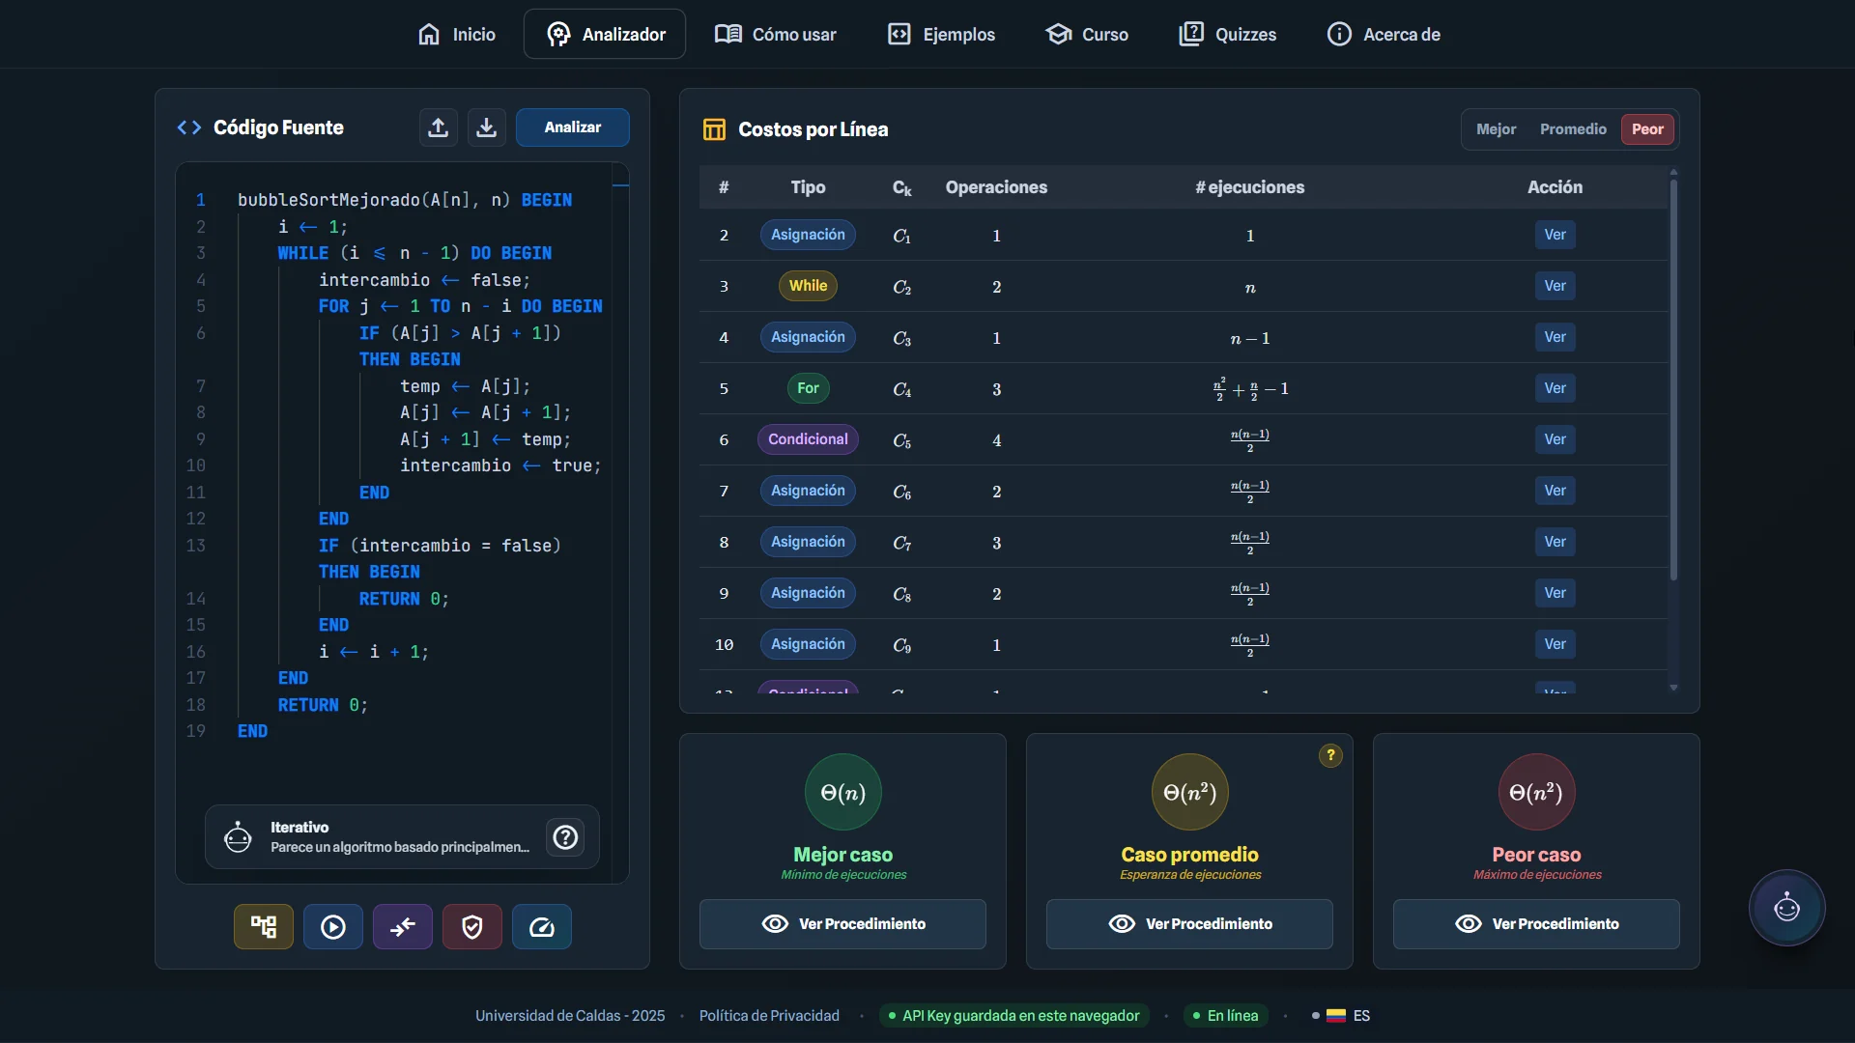Click the Θ(n) best case circle
1855x1043 pixels.
(843, 792)
